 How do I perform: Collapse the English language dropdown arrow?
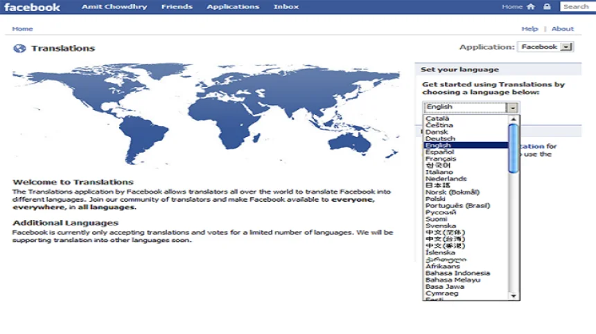click(513, 108)
